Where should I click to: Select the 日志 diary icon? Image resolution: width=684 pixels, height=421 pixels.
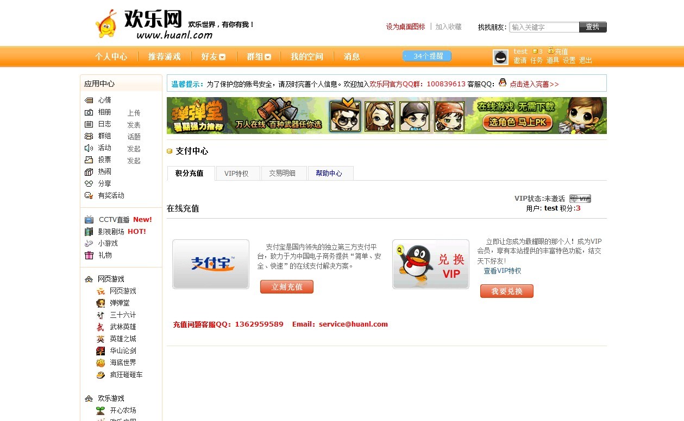coord(89,124)
